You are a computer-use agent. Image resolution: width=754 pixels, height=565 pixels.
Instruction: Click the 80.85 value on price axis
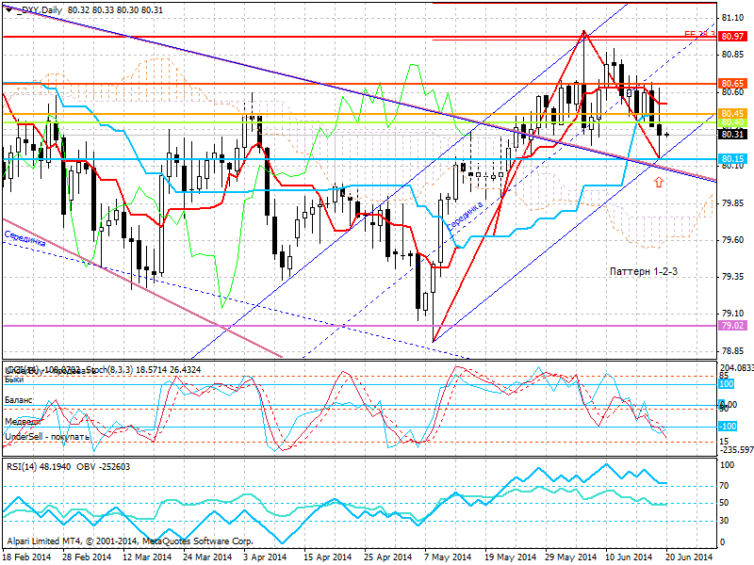(733, 55)
